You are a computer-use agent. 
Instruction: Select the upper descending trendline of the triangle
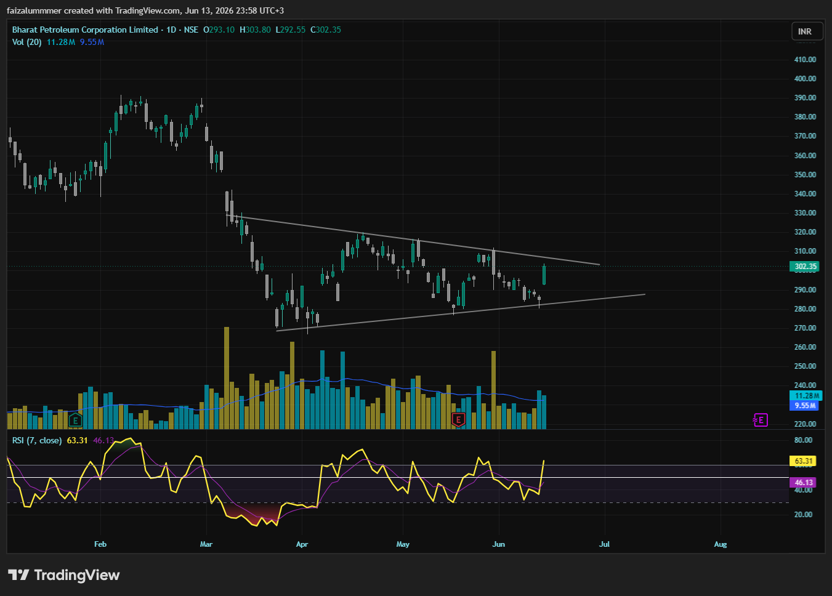[413, 240]
